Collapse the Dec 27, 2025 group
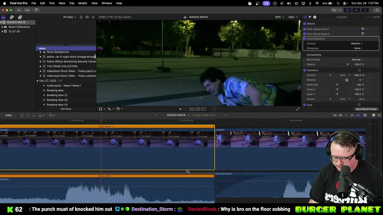 37,81
